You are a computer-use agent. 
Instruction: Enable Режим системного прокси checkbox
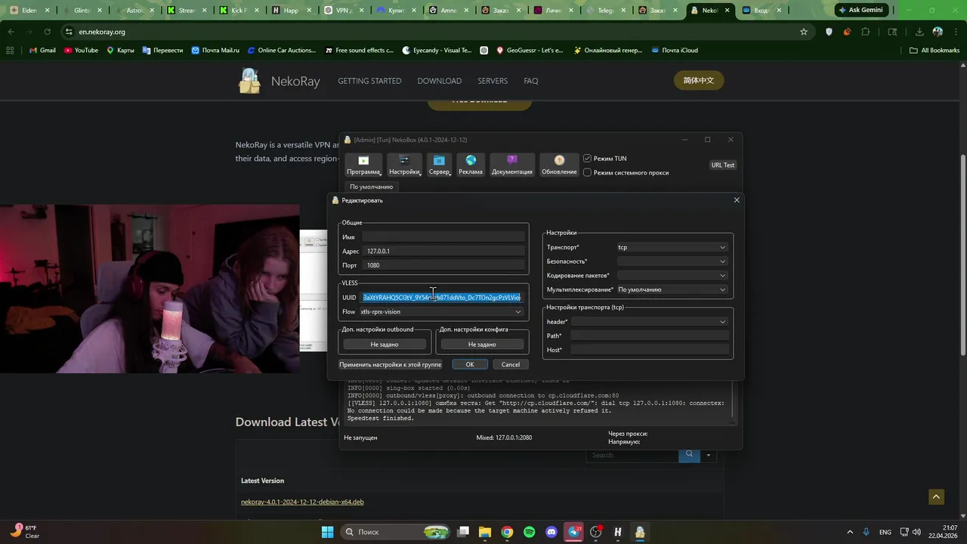(587, 172)
